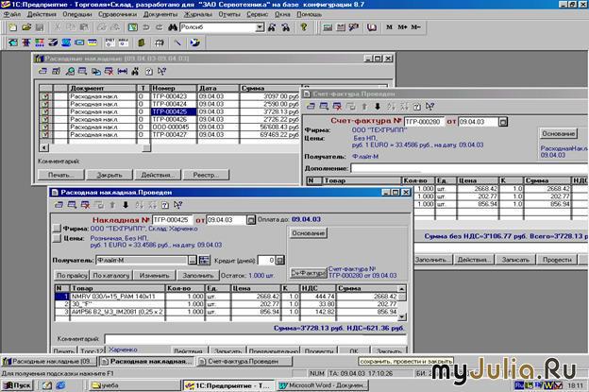589x392 pixels.
Task: Open the Операции menu
Action: (77, 14)
